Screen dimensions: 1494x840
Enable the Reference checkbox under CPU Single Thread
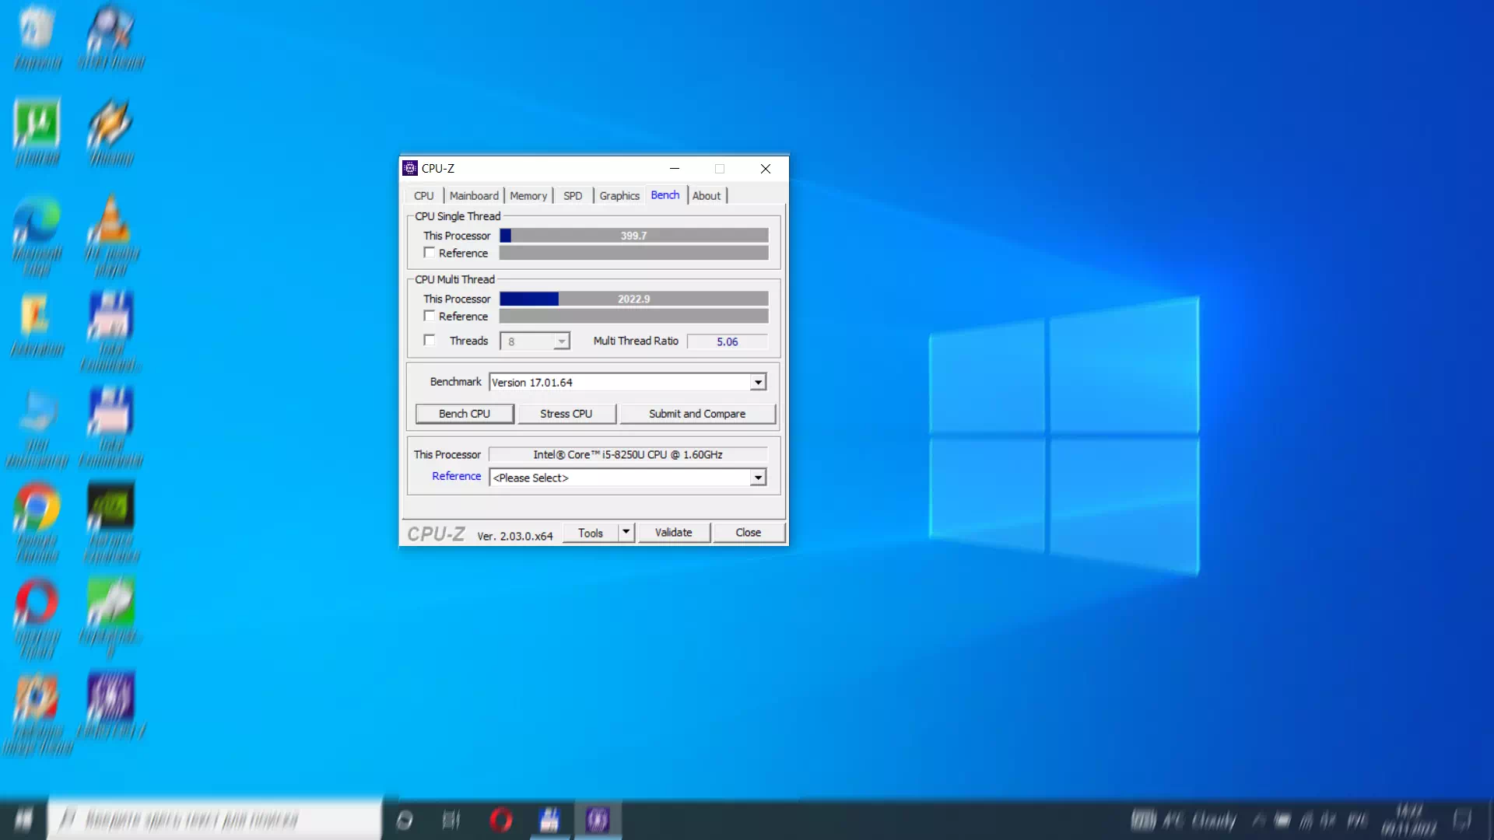tap(430, 252)
